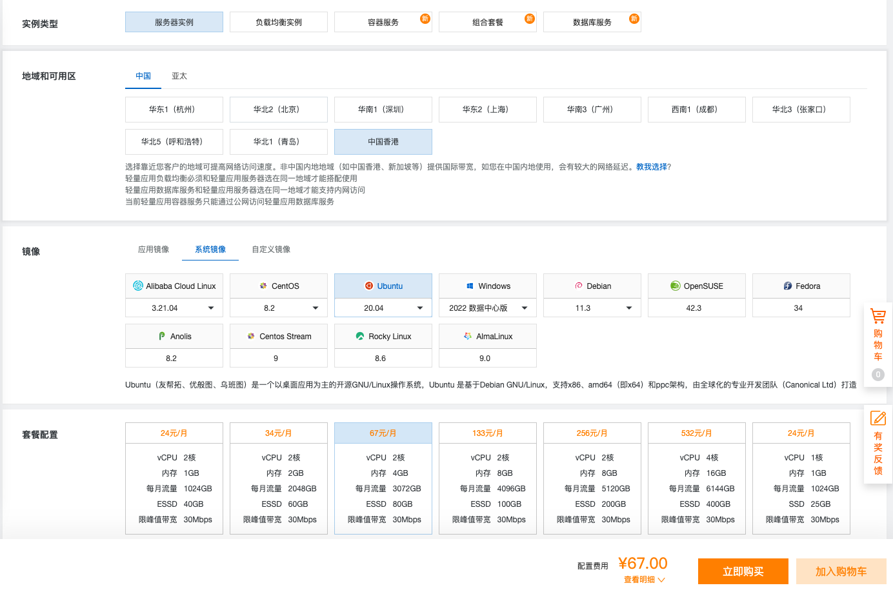Choose region 华南1（深圳）
Viewport: 893px width, 590px height.
tap(383, 110)
